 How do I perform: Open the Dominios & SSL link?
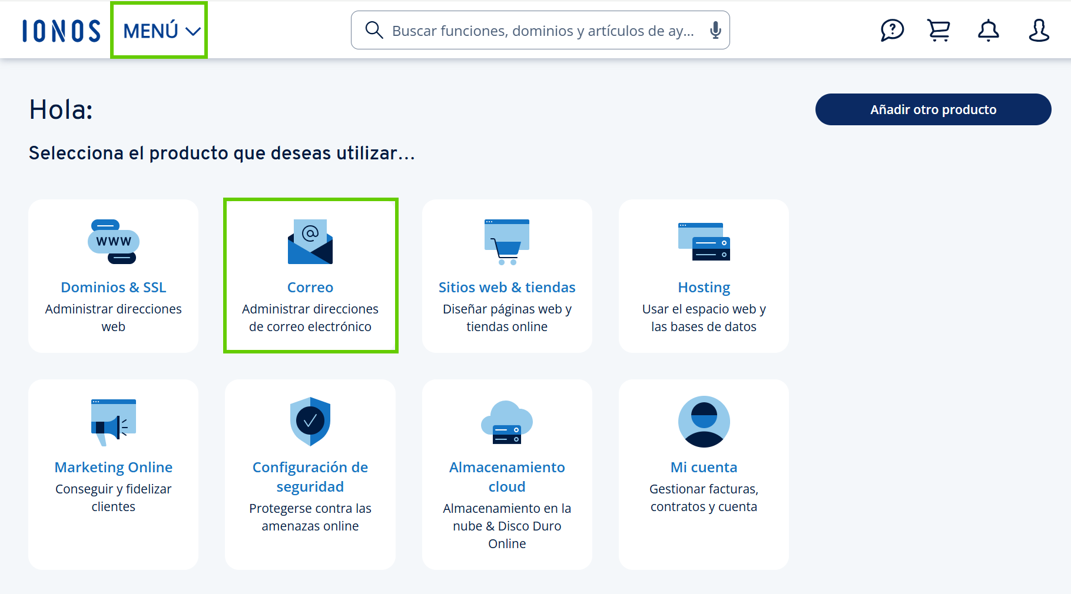click(x=114, y=287)
